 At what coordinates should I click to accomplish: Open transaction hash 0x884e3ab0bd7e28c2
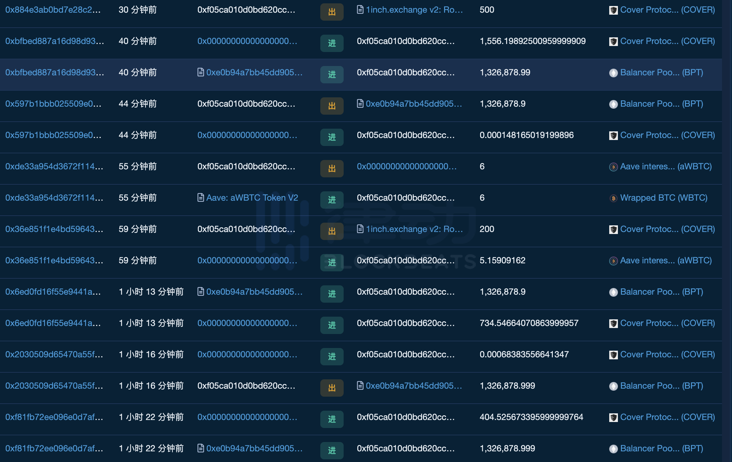53,10
